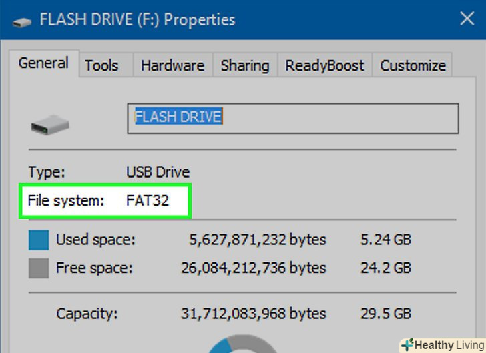Switch to the Tools tab

[x=101, y=65]
